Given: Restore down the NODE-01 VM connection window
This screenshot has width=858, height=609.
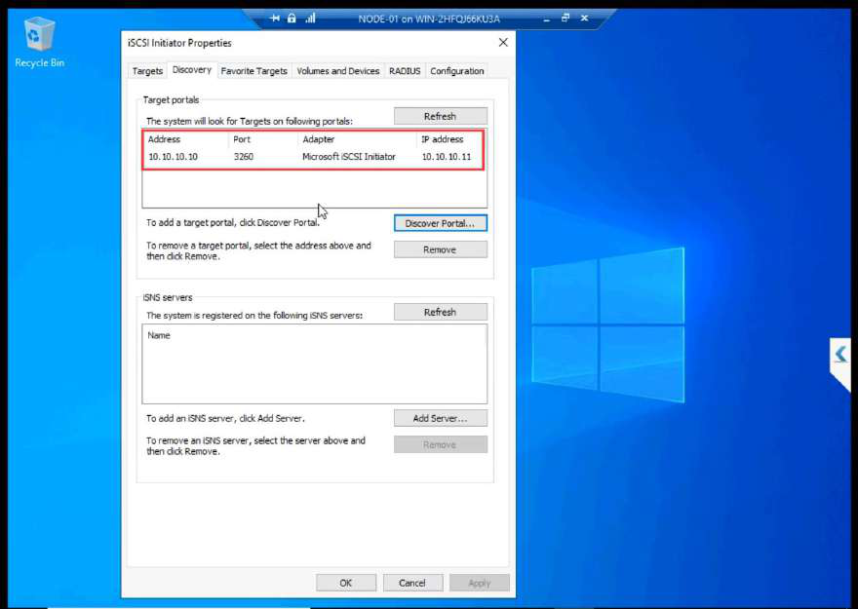Looking at the screenshot, I should click(x=565, y=19).
